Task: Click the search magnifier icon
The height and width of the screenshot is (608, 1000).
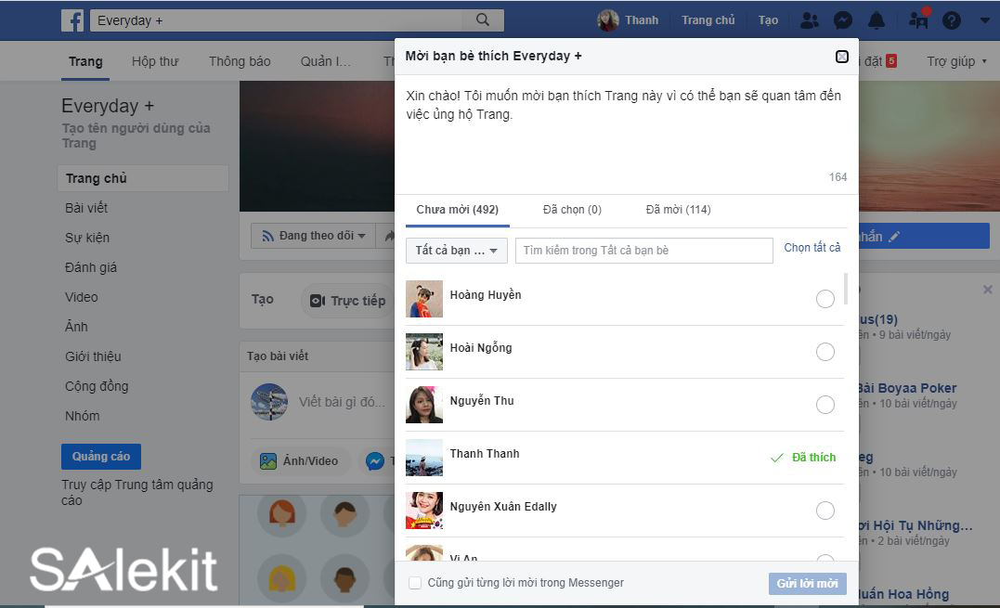Action: coord(482,19)
